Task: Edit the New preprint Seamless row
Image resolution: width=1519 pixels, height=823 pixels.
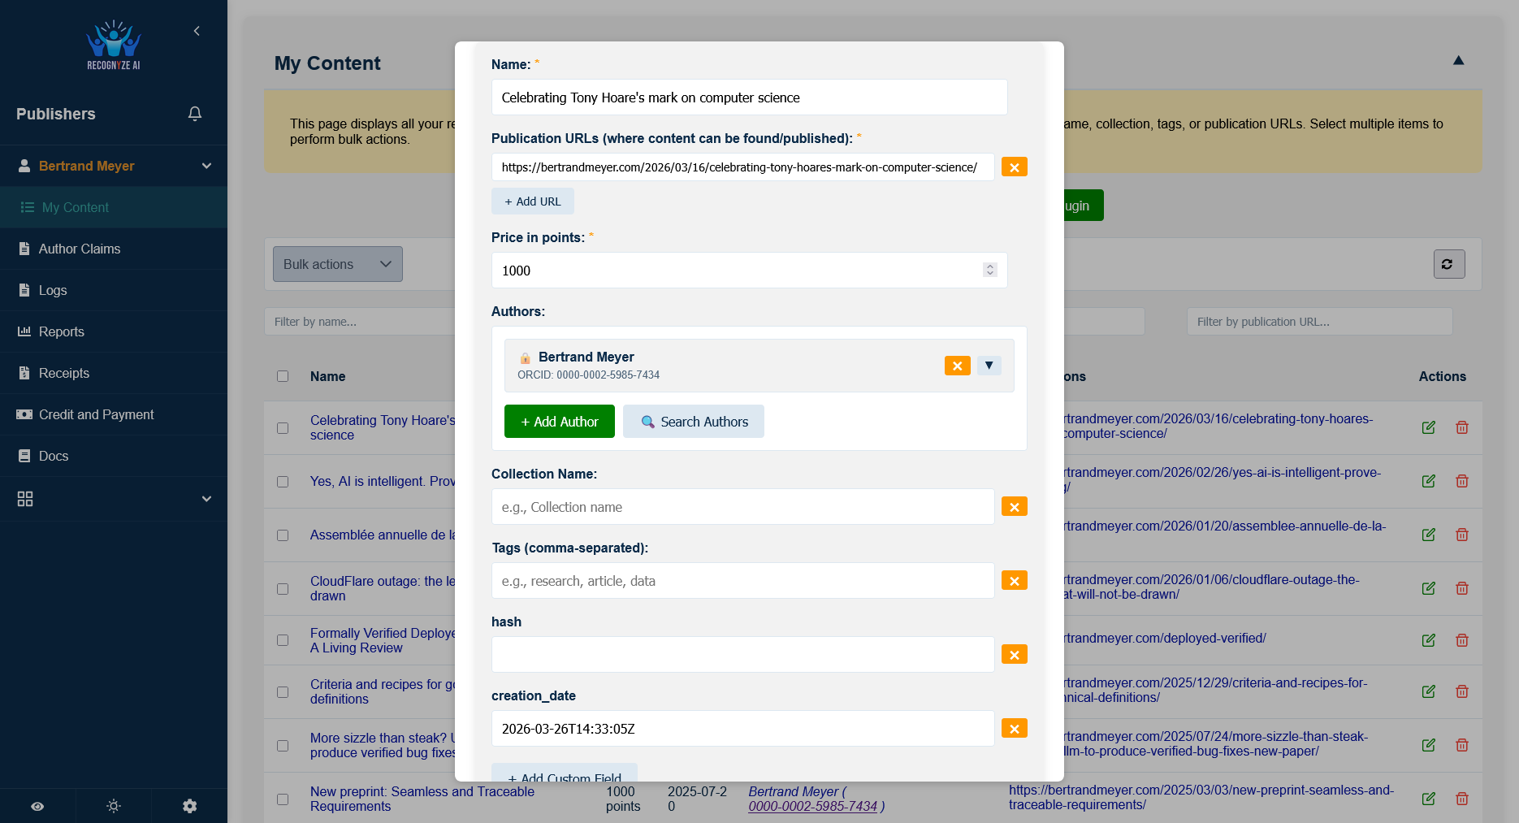Action: pyautogui.click(x=1429, y=799)
